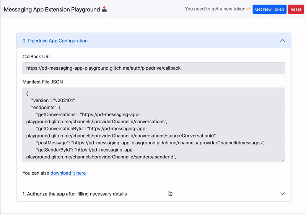Open the "download it here" link

[68, 173]
